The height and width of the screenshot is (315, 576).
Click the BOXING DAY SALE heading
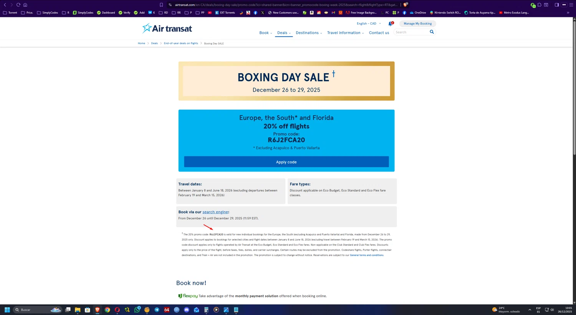pos(283,78)
